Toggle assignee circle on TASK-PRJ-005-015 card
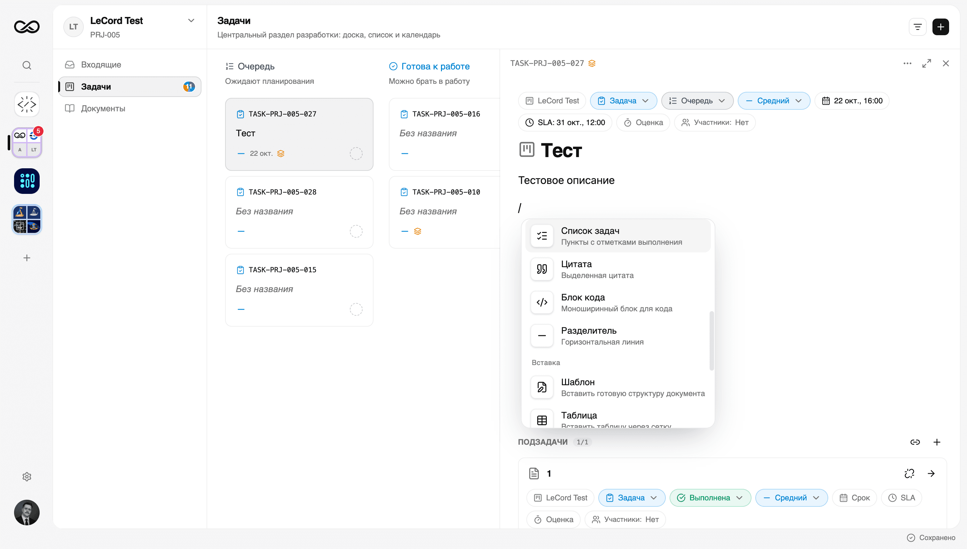Screen dimensions: 967x549 (x=356, y=309)
